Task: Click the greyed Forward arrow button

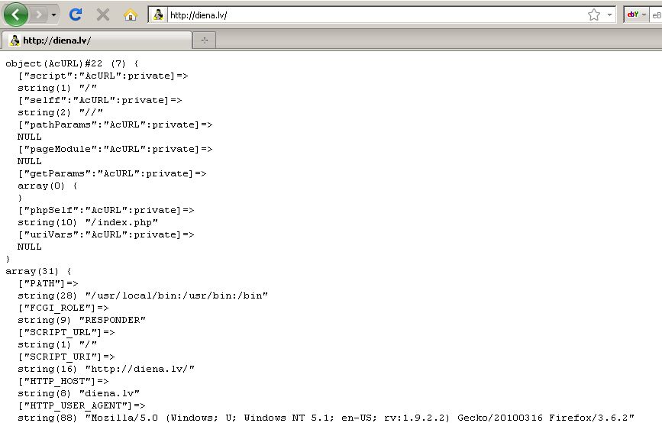Action: 39,15
